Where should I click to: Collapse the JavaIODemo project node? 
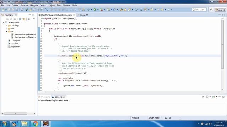pyautogui.click(x=3, y=23)
